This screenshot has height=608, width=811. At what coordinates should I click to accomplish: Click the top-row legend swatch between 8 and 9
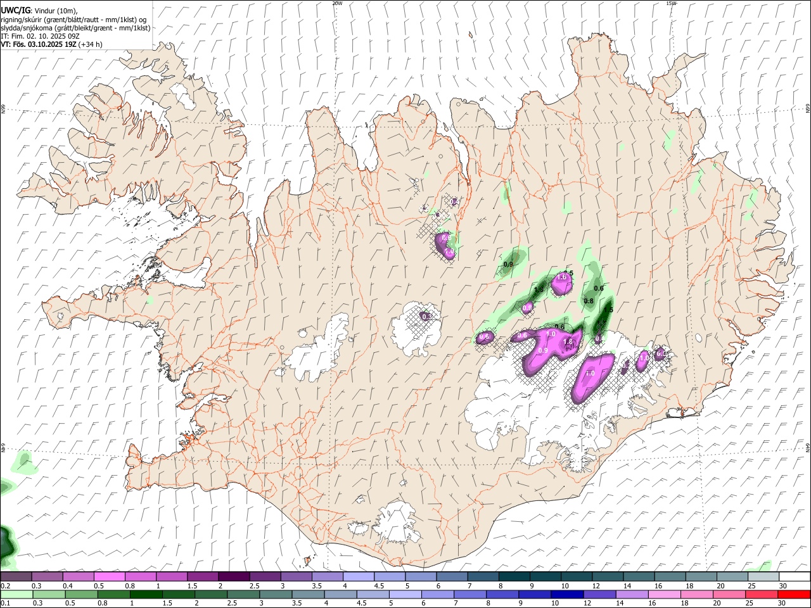[514, 577]
